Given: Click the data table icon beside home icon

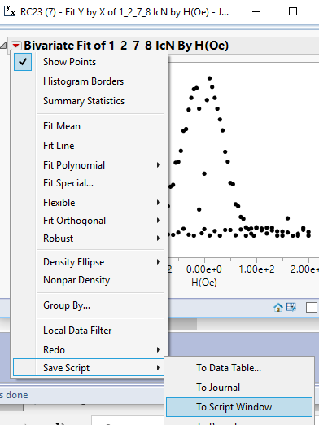Looking at the screenshot, I should click(x=291, y=307).
